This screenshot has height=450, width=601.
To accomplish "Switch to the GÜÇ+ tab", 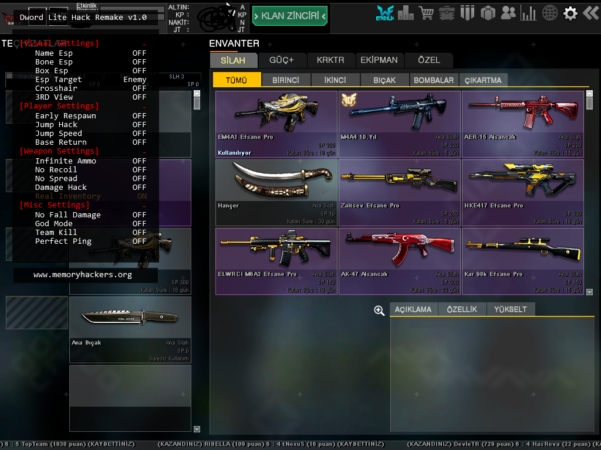I will tap(282, 60).
